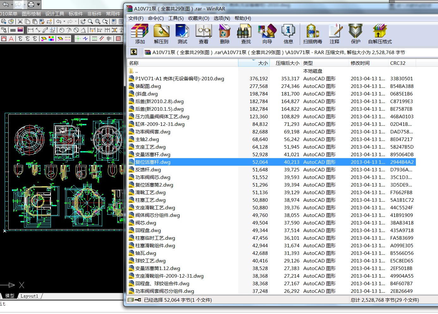Open the 命令(C) menu in WinRAR

point(156,18)
